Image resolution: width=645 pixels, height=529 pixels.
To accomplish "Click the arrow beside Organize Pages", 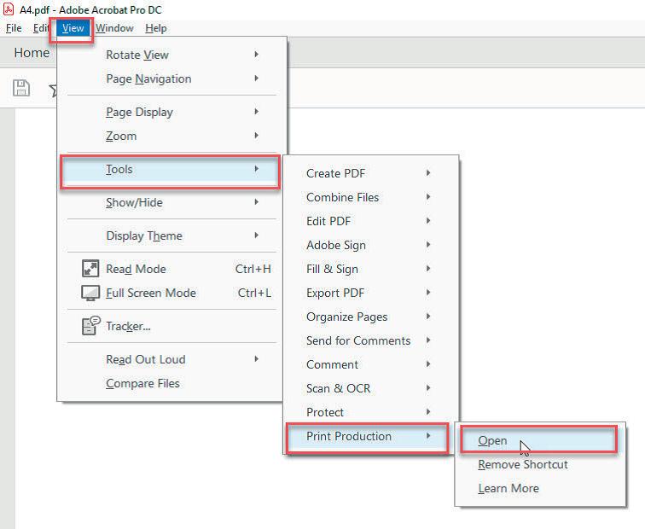I will coord(428,317).
